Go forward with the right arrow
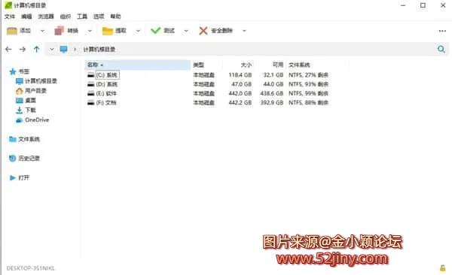Viewport: 452px width, 275px height. pyautogui.click(x=22, y=50)
